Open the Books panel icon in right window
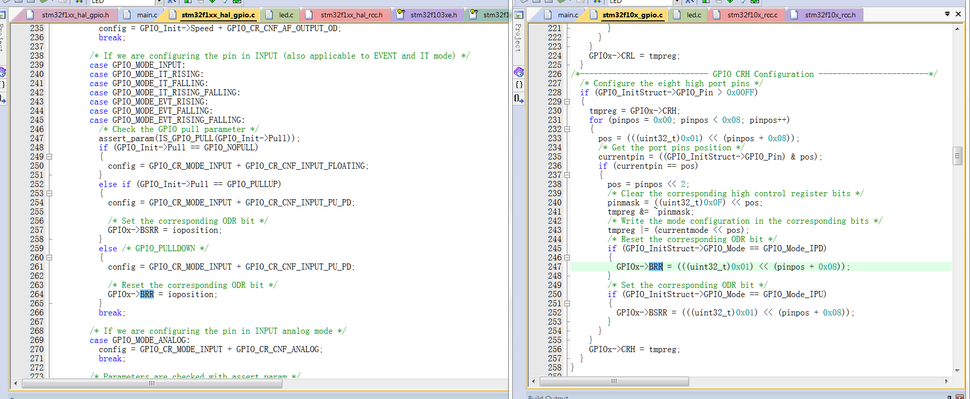Screen dimensions: 970x399 click(x=519, y=72)
